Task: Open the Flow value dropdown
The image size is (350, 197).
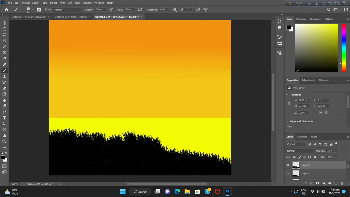Action: point(134,10)
